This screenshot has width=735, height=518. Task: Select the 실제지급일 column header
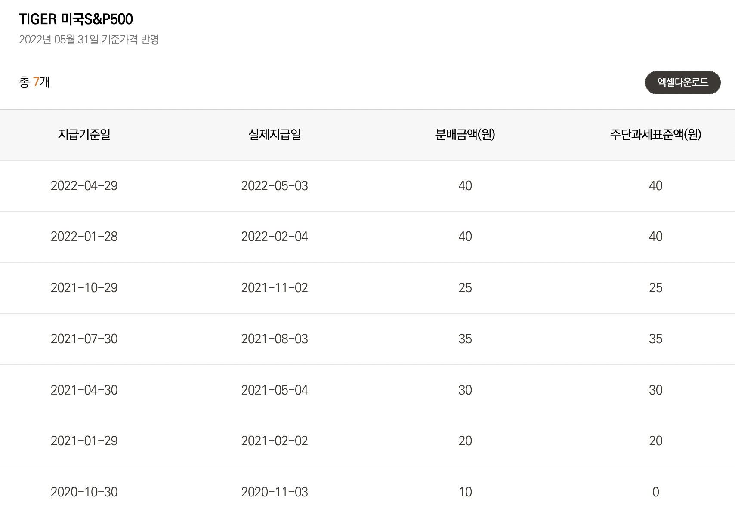pos(275,135)
